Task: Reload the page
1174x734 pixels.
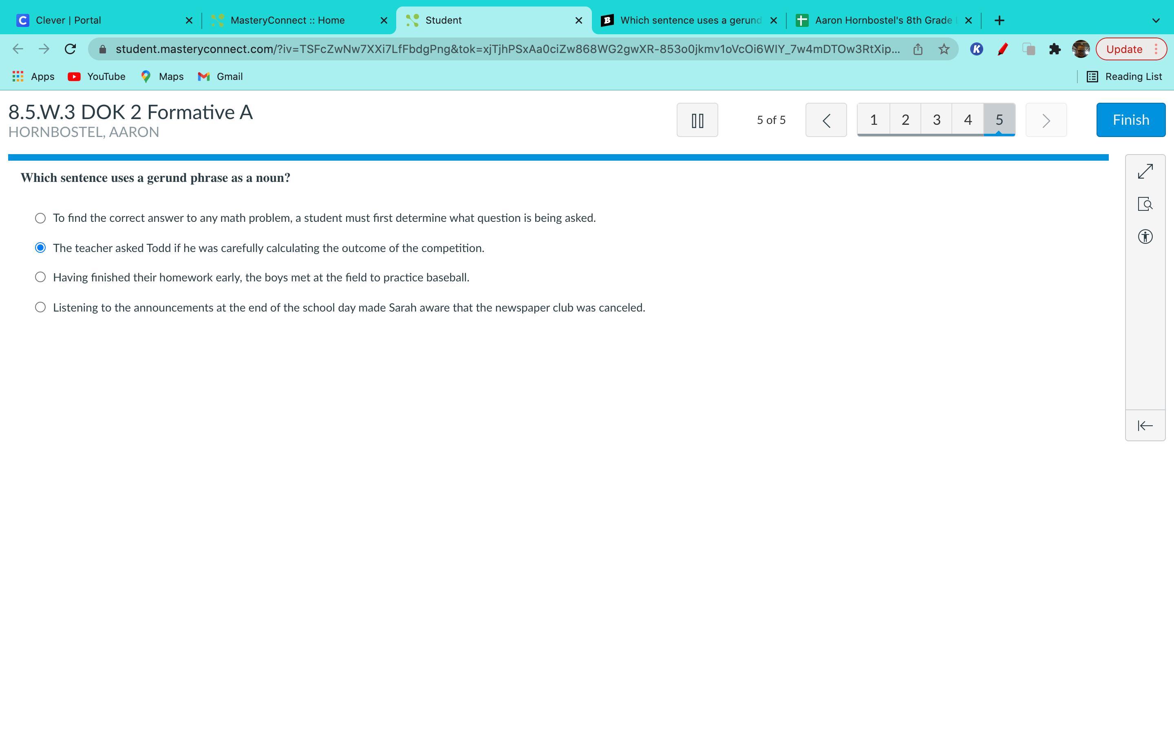Action: (71, 49)
